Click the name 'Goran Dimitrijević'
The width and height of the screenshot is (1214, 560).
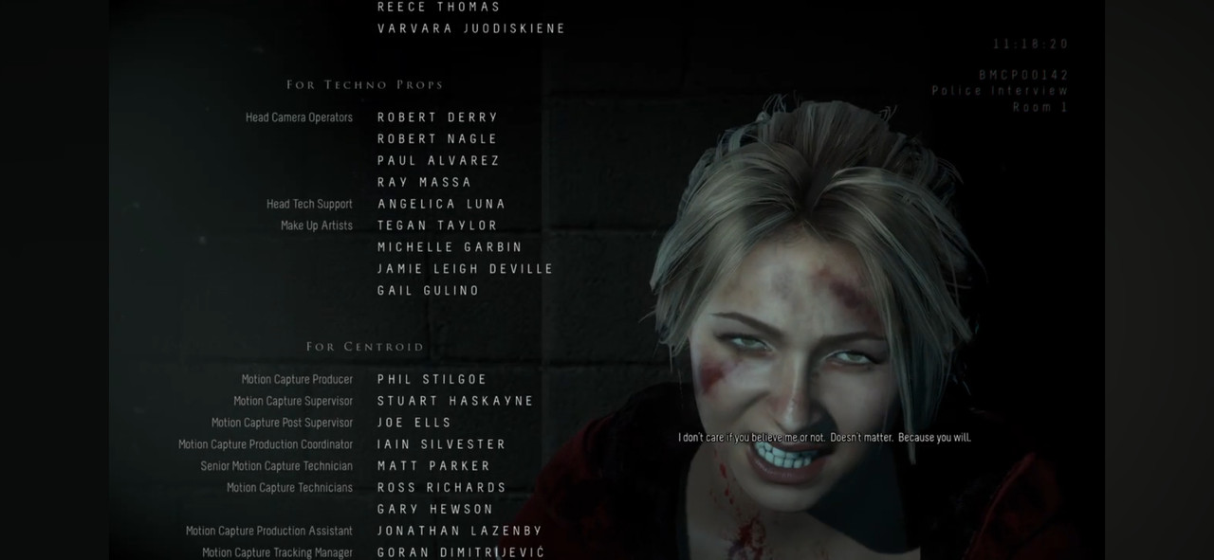(461, 552)
